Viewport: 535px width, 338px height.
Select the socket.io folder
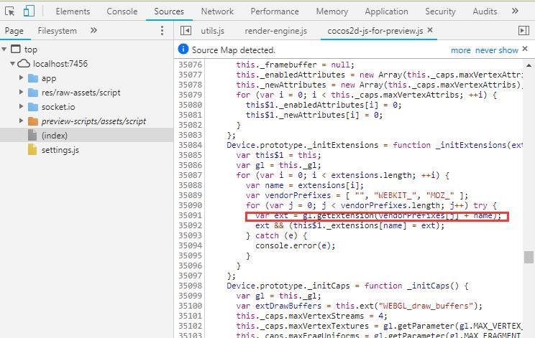(58, 107)
